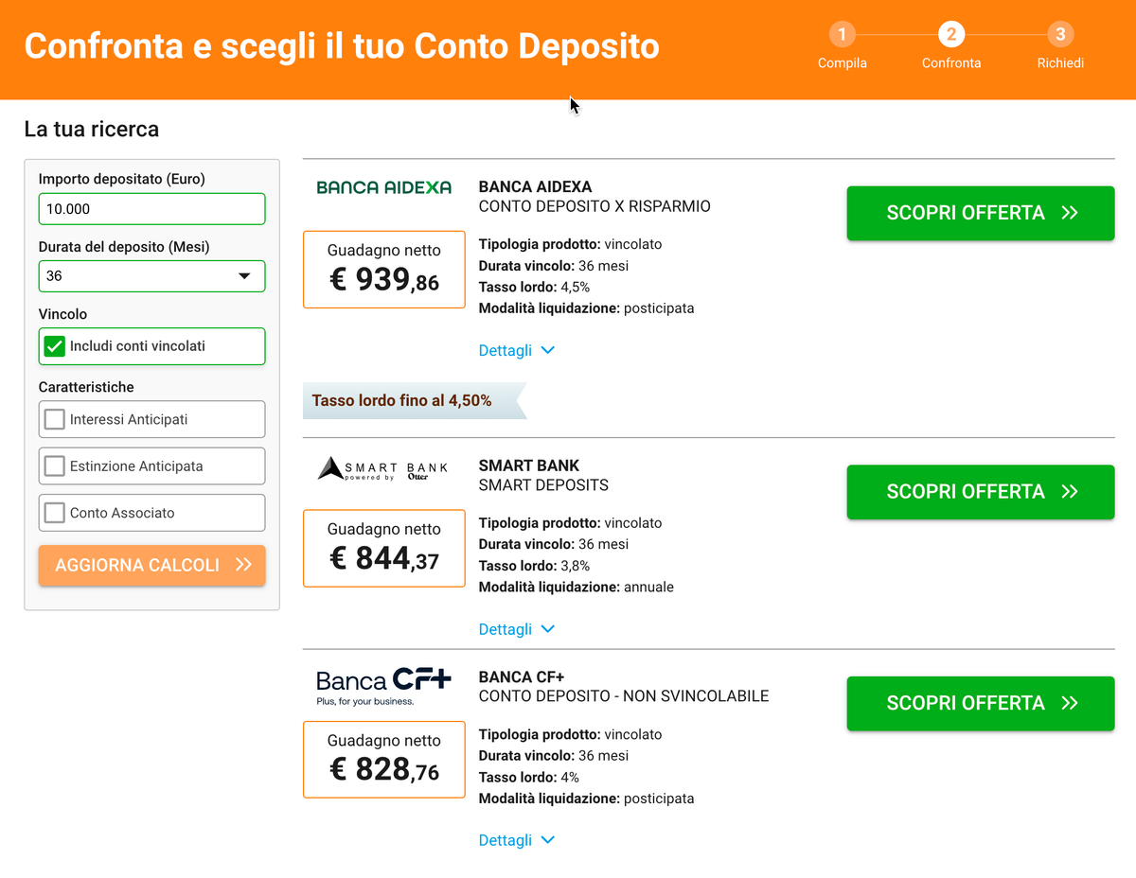Click the Banca CF+ logo
The image size is (1136, 878).
(383, 687)
